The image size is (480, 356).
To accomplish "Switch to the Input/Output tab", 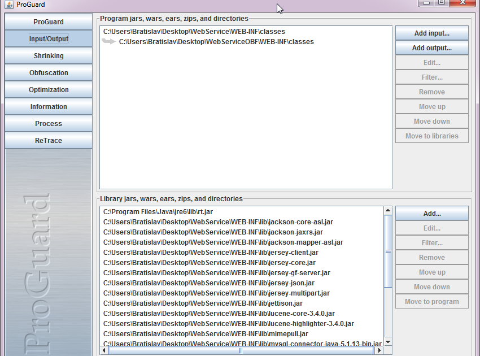I will (49, 38).
